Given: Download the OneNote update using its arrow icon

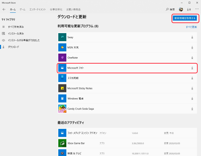Looking at the screenshot, I should (192, 58).
